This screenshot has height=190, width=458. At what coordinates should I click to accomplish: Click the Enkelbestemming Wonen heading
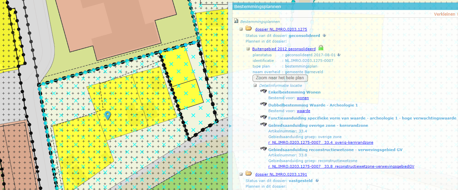(294, 92)
